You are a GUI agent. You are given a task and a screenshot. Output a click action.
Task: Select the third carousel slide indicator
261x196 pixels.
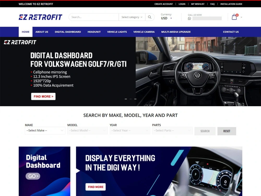pos(135,99)
